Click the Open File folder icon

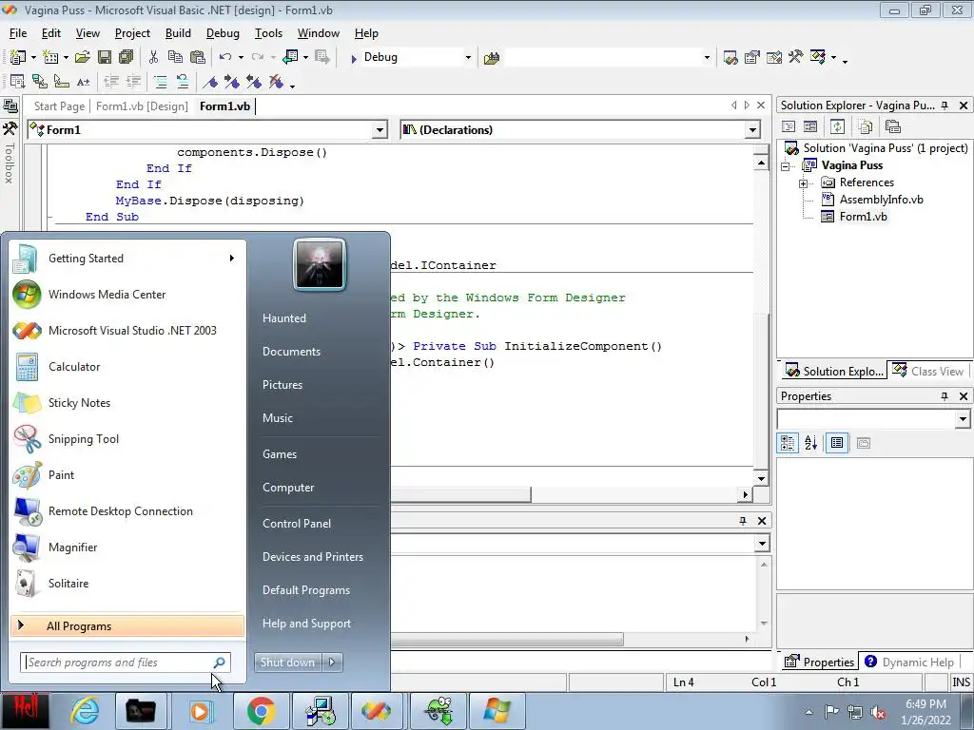coord(83,58)
